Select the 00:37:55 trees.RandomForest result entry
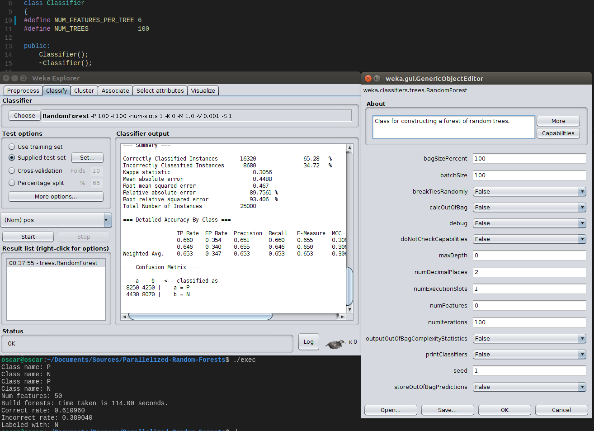 (56, 263)
